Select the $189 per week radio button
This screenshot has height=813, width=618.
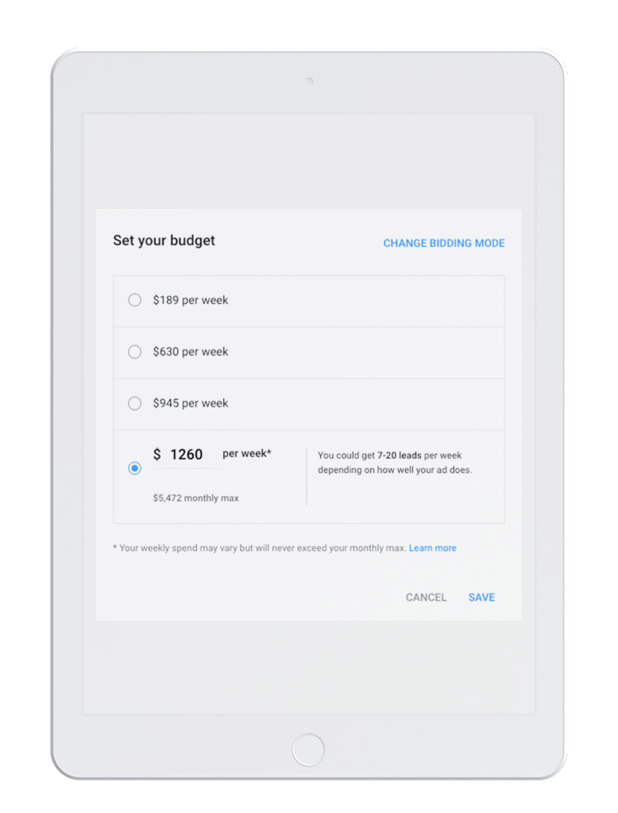[x=135, y=300]
